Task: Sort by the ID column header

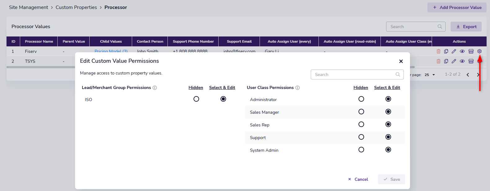Action: [13, 41]
